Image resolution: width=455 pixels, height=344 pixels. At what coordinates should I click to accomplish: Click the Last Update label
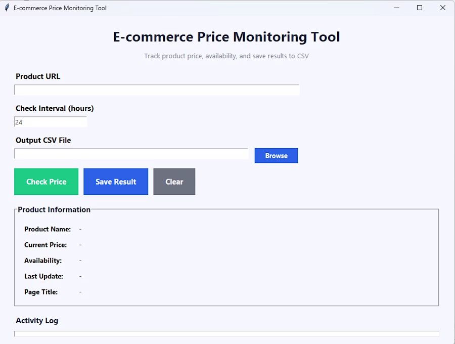43,276
